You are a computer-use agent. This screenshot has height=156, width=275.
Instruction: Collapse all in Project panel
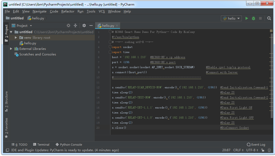[75, 25]
